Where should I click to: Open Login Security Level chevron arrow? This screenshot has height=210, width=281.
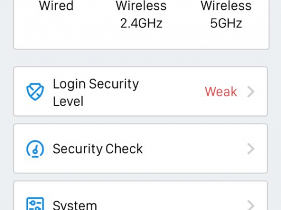click(x=251, y=92)
